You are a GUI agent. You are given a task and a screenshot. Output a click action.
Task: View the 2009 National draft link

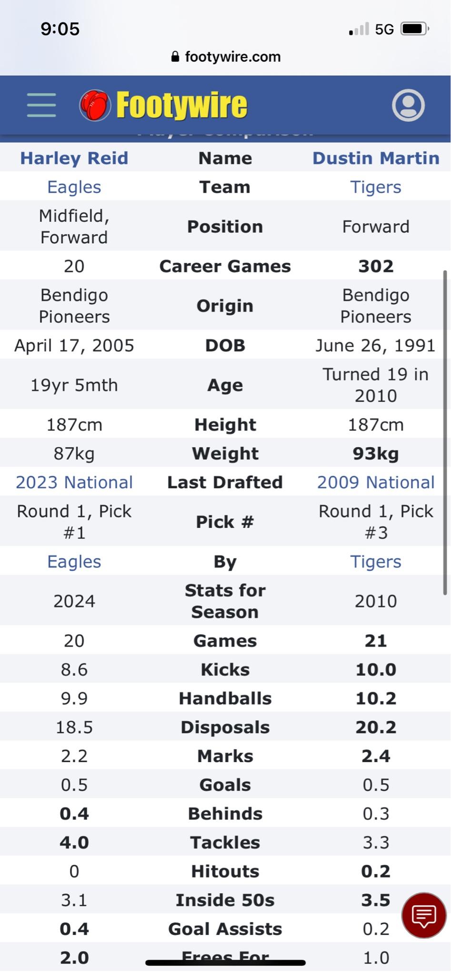(376, 482)
